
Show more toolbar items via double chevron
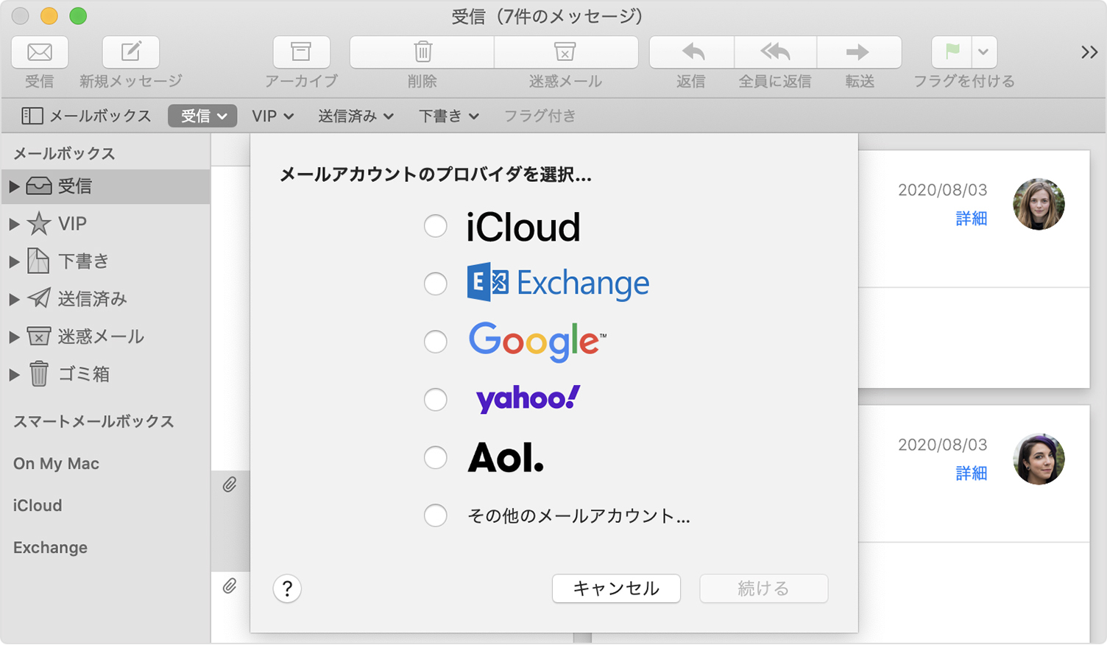coord(1089,52)
